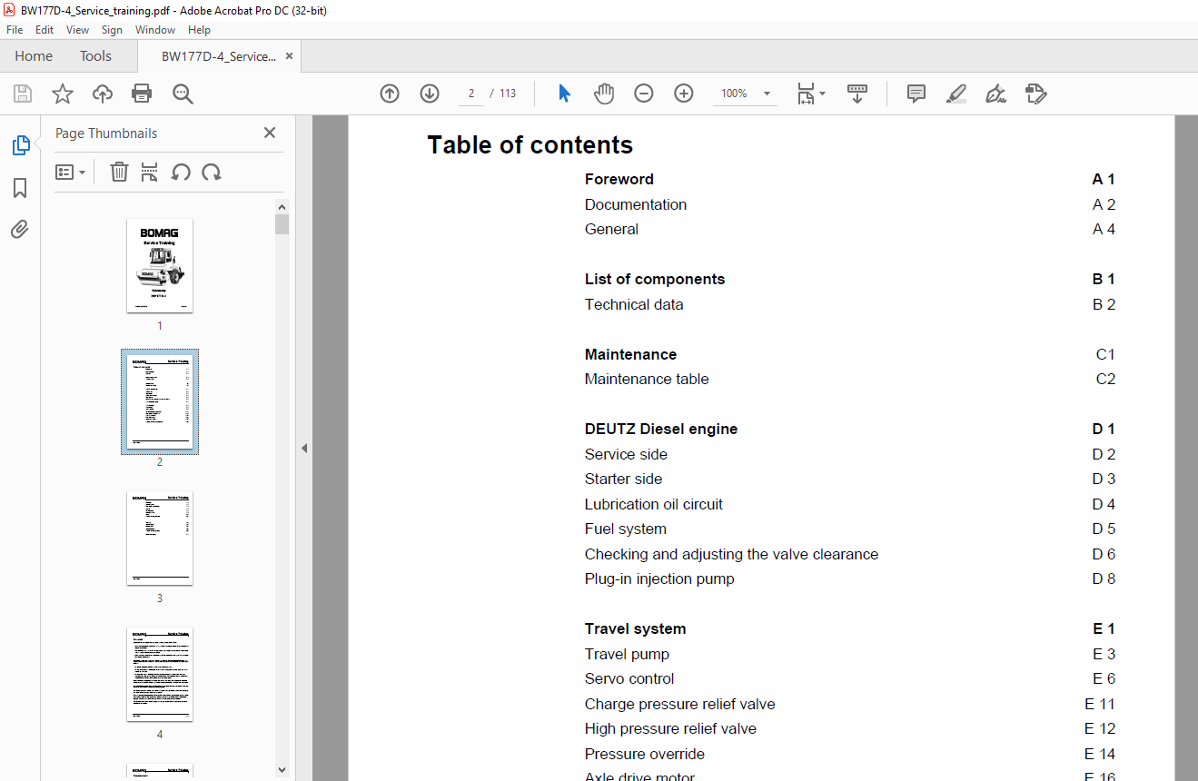Open the Help menu
This screenshot has width=1198, height=781.
[x=199, y=30]
